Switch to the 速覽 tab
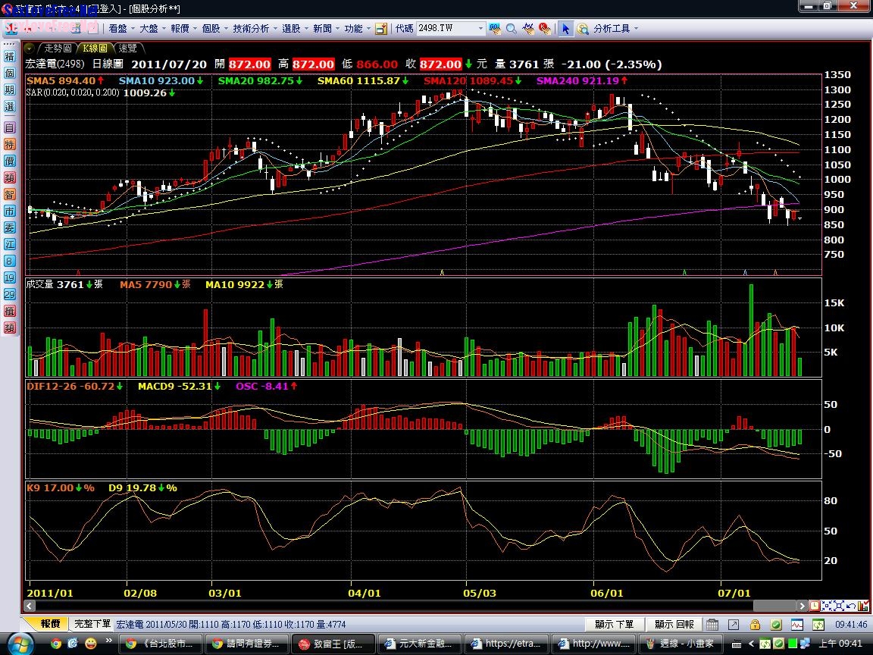This screenshot has height=655, width=873. [x=128, y=48]
